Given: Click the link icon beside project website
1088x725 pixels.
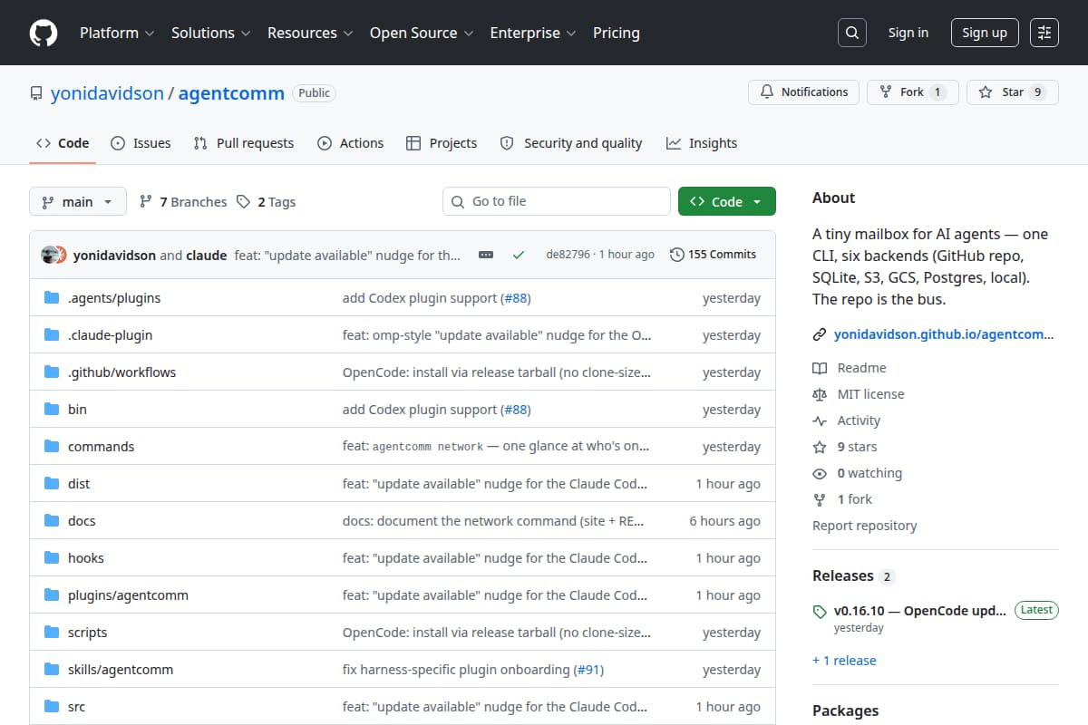Looking at the screenshot, I should [x=820, y=334].
